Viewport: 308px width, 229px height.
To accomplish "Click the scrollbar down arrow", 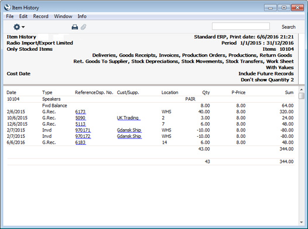I will [x=302, y=223].
